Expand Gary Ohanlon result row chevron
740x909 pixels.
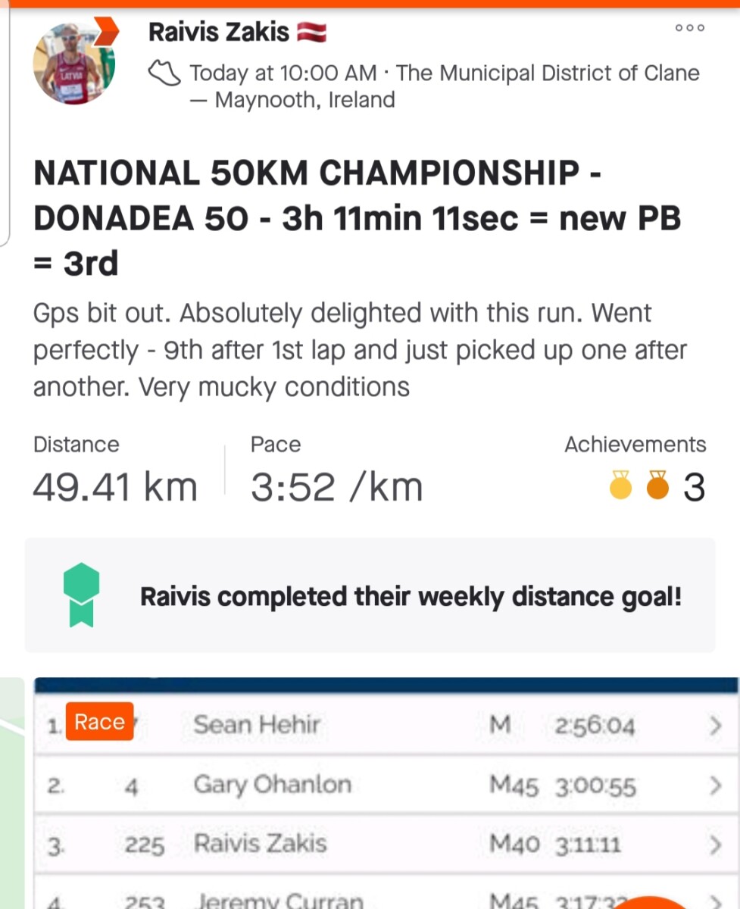[713, 786]
